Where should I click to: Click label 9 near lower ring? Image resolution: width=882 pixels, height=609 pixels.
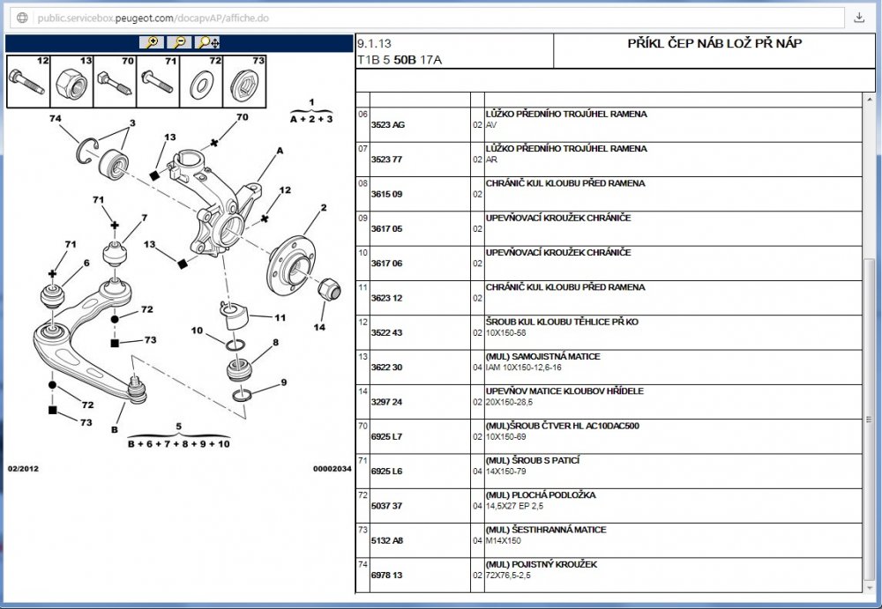click(283, 382)
